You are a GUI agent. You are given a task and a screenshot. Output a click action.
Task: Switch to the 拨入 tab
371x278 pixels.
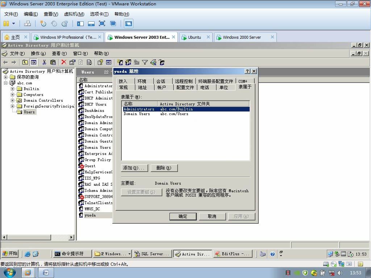pyautogui.click(x=123, y=81)
